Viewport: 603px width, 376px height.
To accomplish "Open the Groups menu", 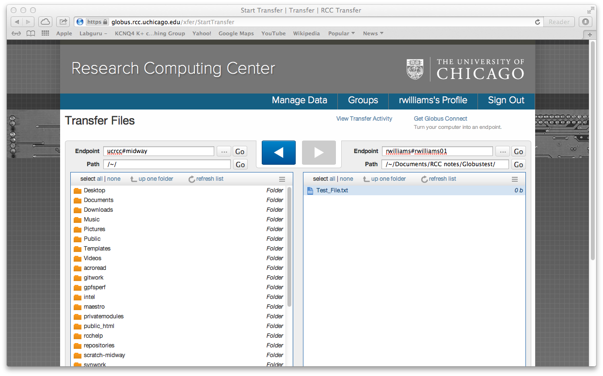I will coord(363,100).
